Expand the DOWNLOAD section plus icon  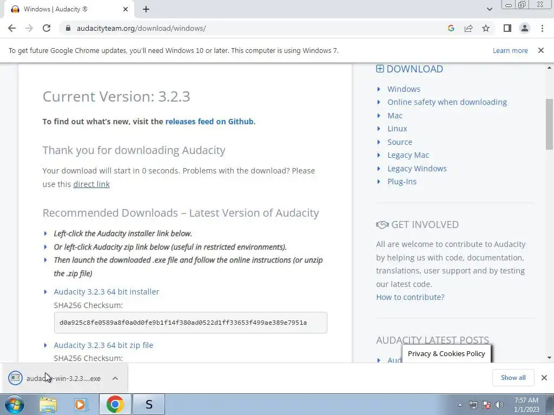point(380,69)
